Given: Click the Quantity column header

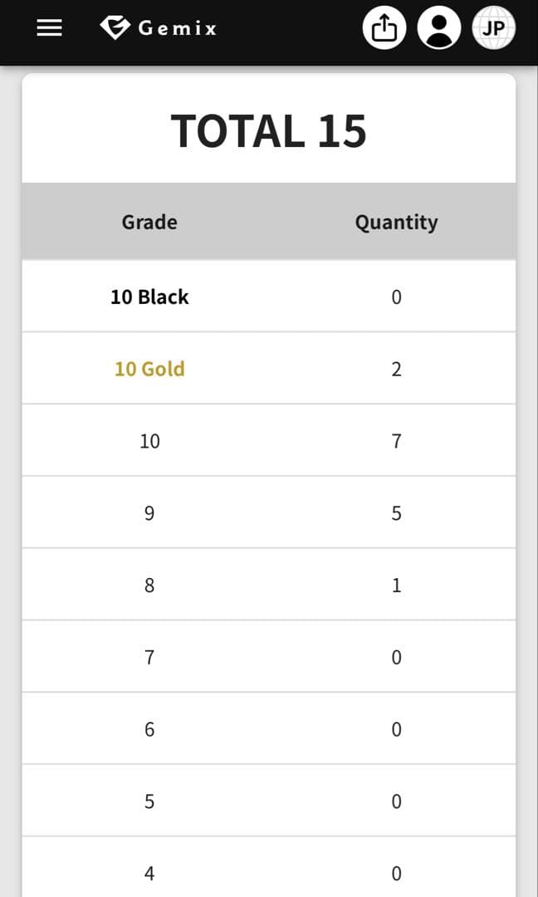Looking at the screenshot, I should (x=396, y=222).
